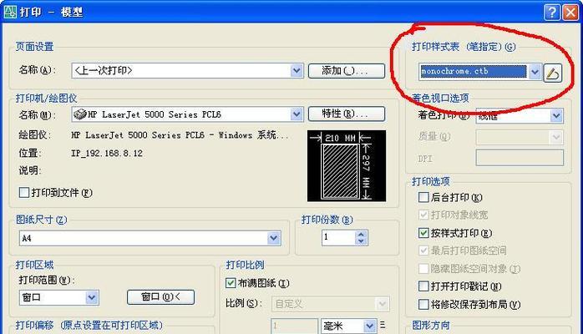Click the greyed 隐藏图纸空间对象 checkbox
The width and height of the screenshot is (583, 334).
pos(423,268)
